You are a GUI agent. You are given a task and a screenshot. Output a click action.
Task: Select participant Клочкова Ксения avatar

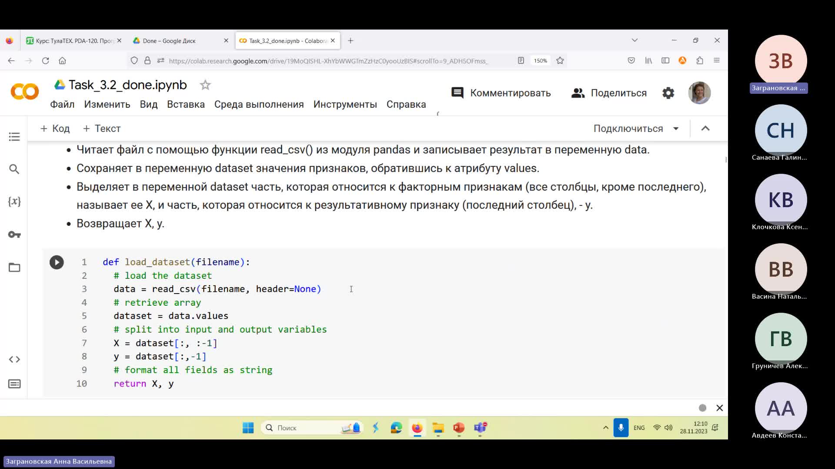[781, 200]
